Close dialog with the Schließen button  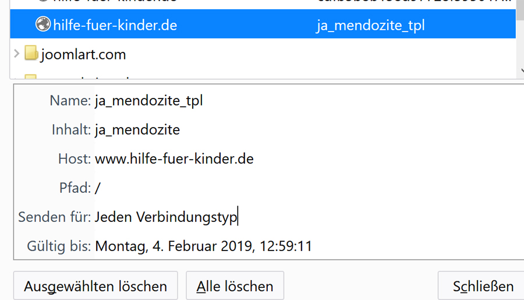483,286
